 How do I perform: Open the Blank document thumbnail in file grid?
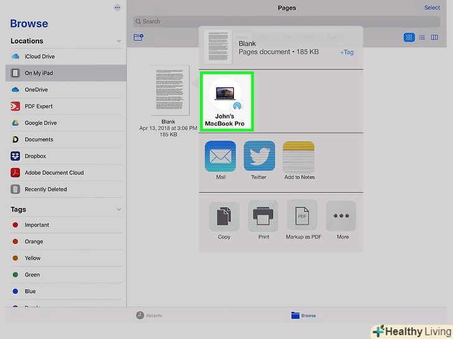click(170, 91)
